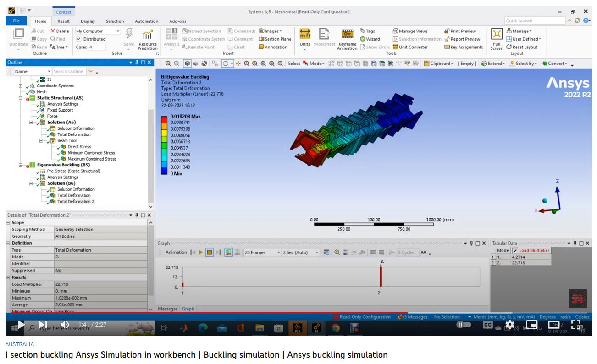Switch to the Result ribbon tab
The image size is (597, 364).
click(64, 21)
